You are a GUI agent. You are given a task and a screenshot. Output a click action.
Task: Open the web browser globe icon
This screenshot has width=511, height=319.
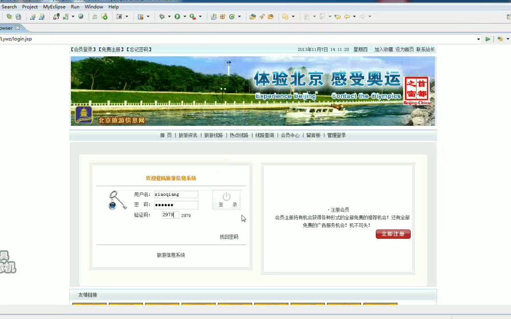point(81,16)
